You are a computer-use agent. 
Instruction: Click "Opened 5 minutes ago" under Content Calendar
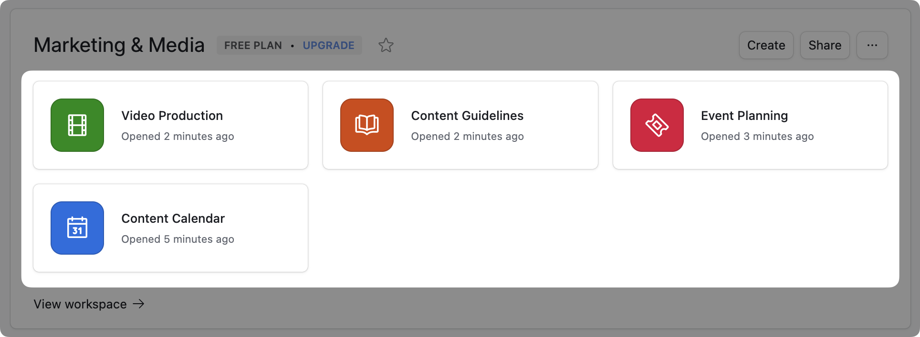[178, 239]
